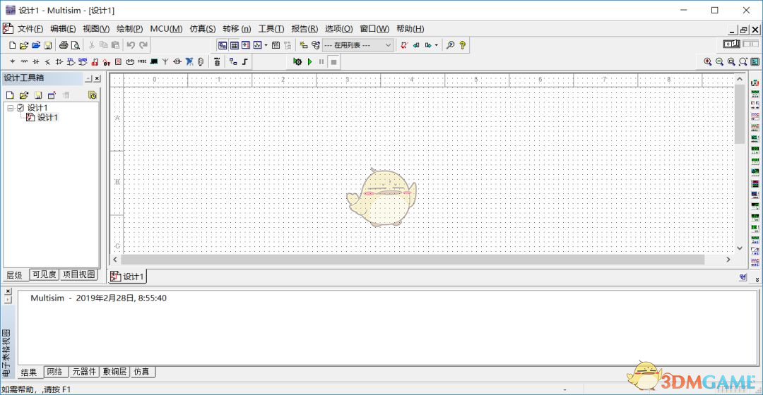This screenshot has width=763, height=395.
Task: Click the horizontal canvas scrollbar
Action: [x=413, y=260]
